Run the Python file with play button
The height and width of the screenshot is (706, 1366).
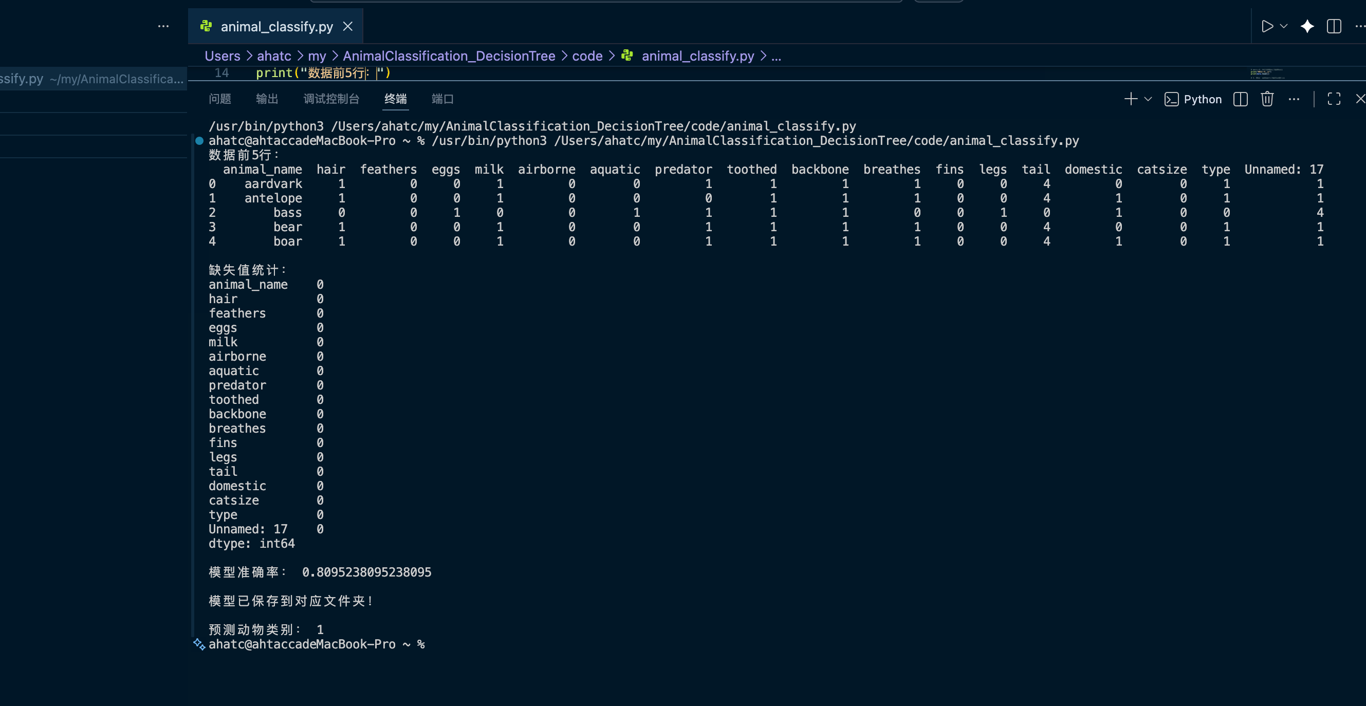coord(1266,27)
